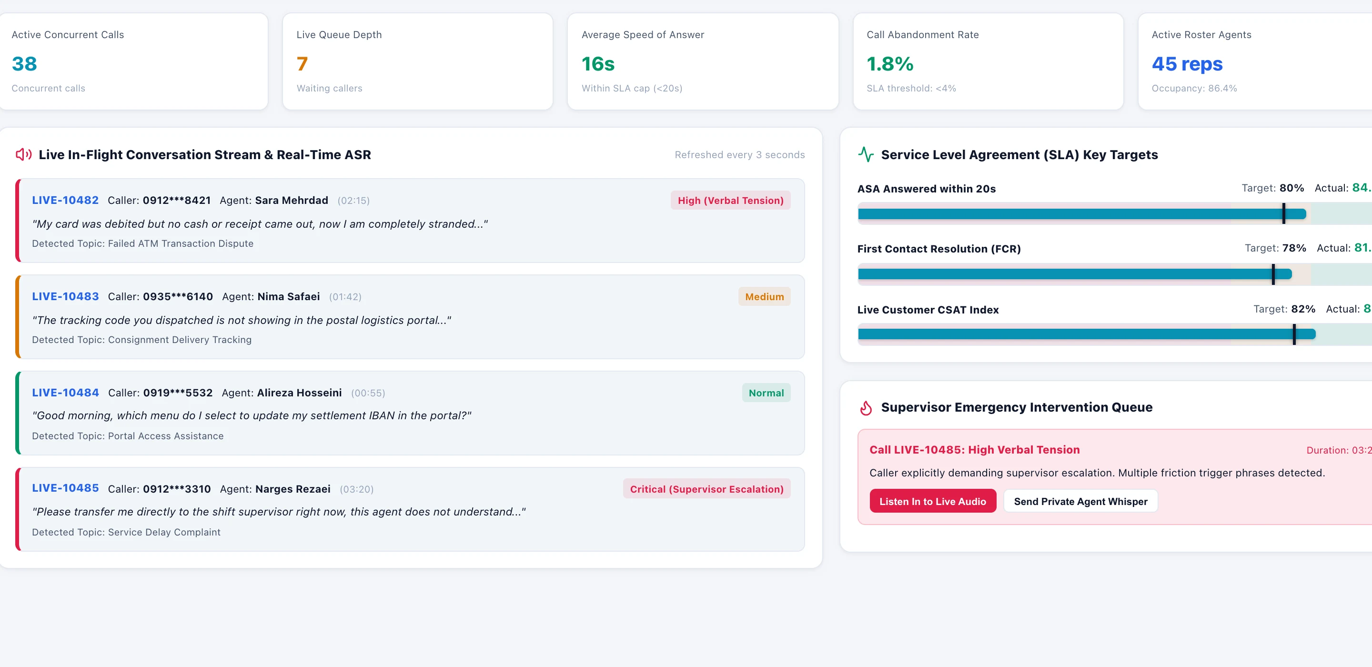The width and height of the screenshot is (1372, 667).
Task: Click the Medium tension badge
Action: point(764,297)
